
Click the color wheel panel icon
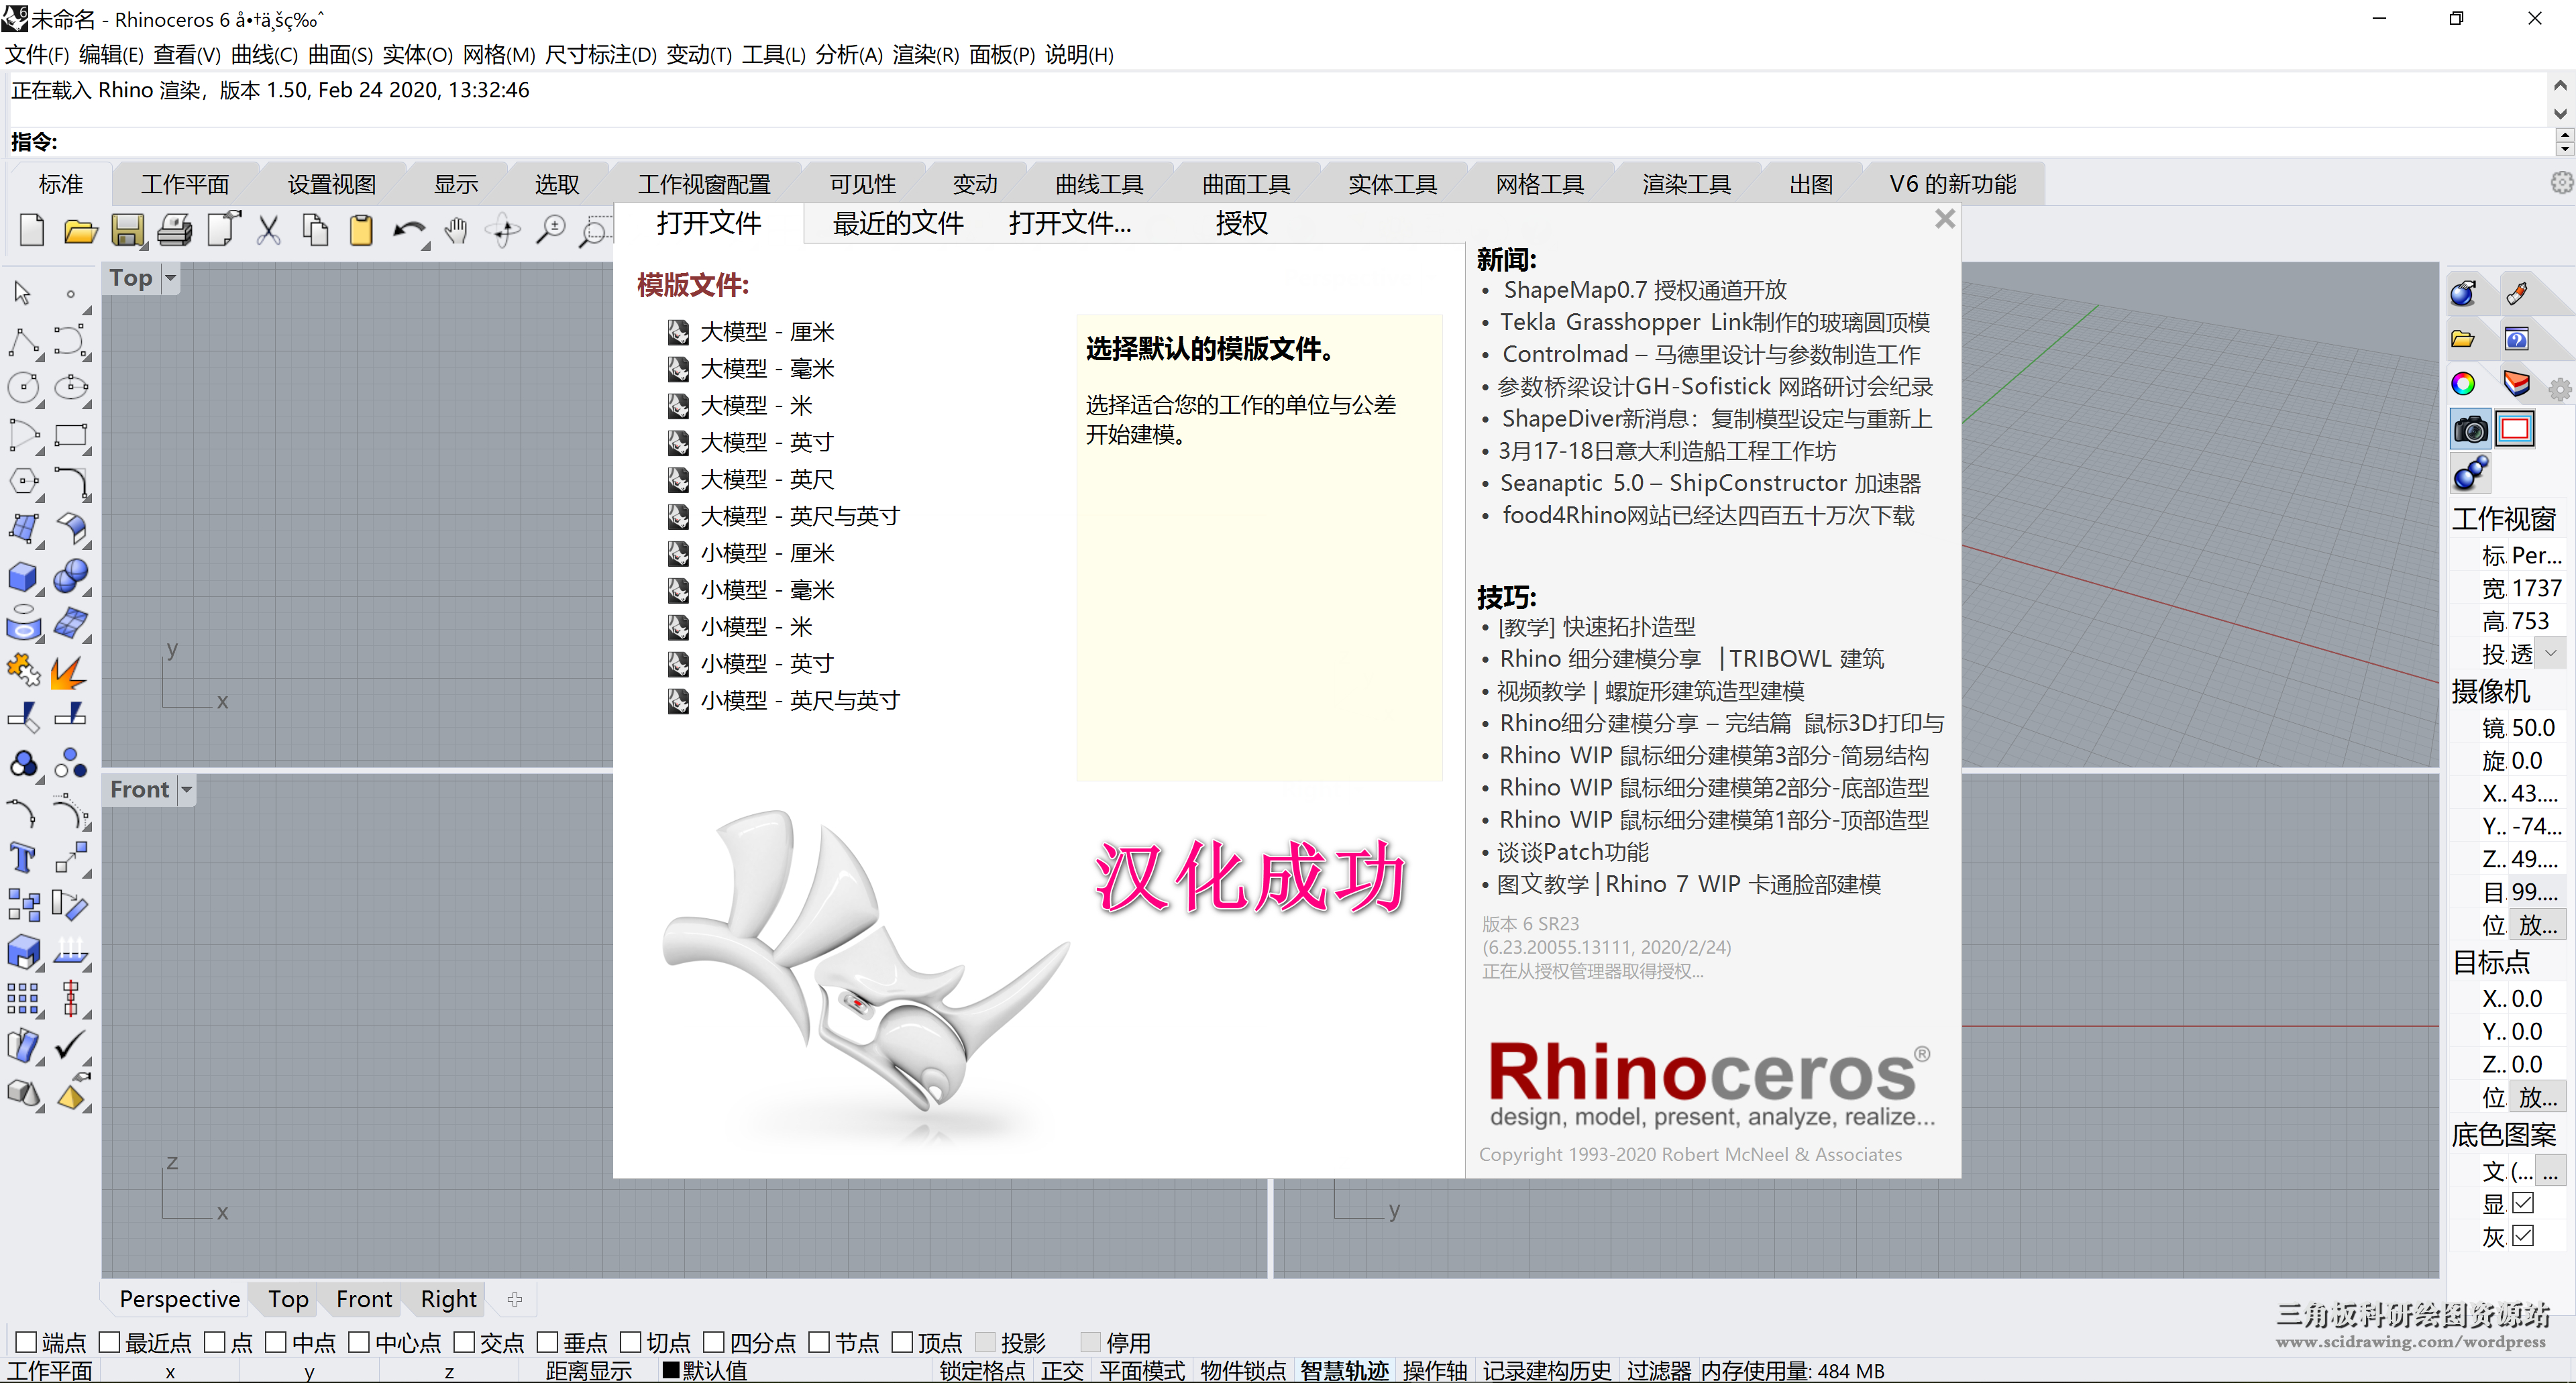click(x=2463, y=384)
